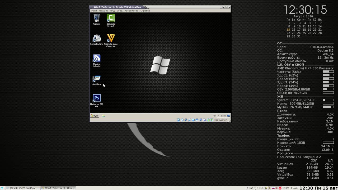338x190 pixels.
Task: Open the Устройства menu
Action: click(x=131, y=11)
